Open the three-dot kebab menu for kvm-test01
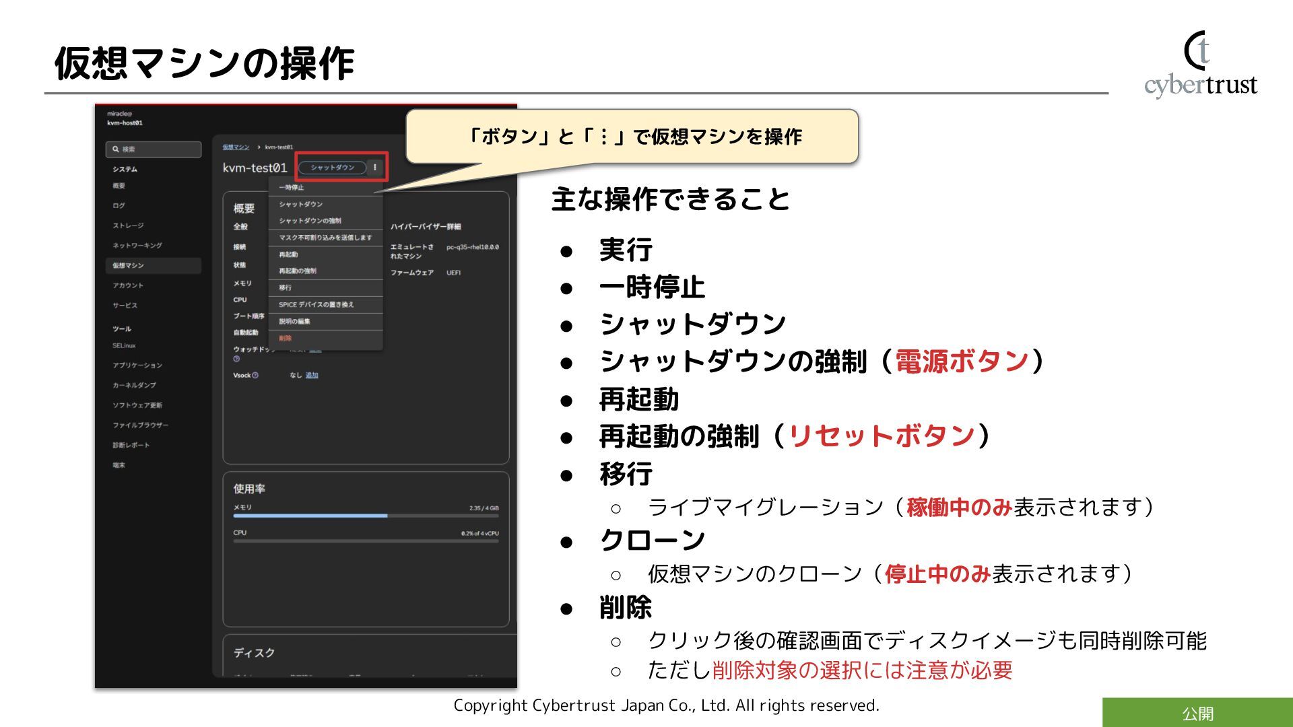Screen dimensions: 1293x727 pos(375,168)
